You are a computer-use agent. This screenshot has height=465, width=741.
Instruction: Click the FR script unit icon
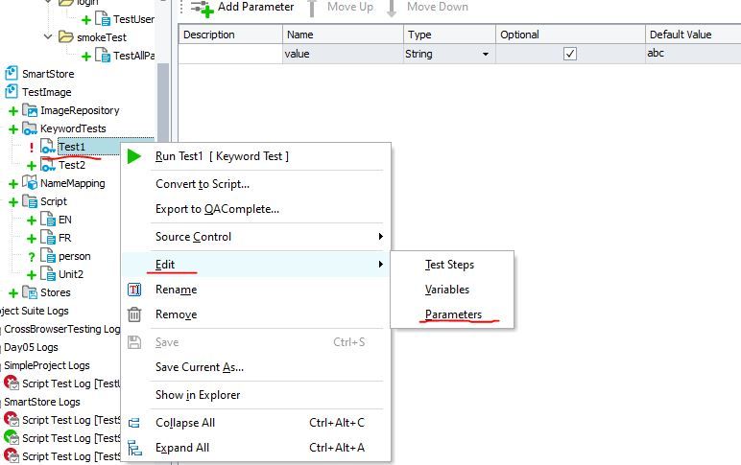48,238
